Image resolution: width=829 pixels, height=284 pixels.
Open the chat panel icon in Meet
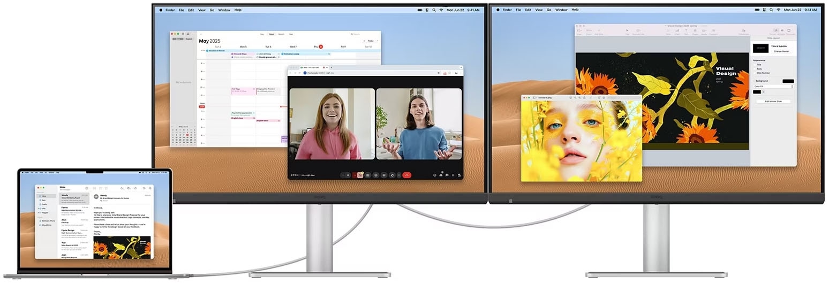447,175
